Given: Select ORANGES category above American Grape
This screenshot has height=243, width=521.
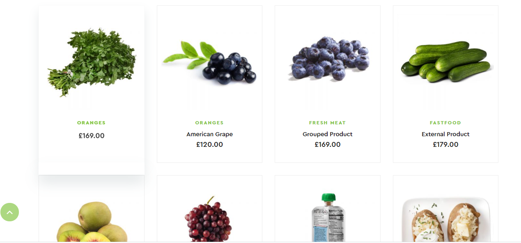Looking at the screenshot, I should click(x=209, y=123).
